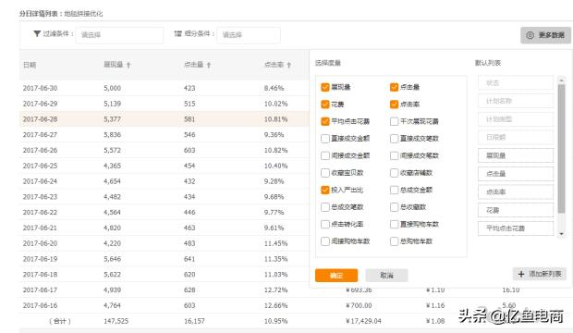
Task: Click the date cell 2017-06-28
Action: 40,119
